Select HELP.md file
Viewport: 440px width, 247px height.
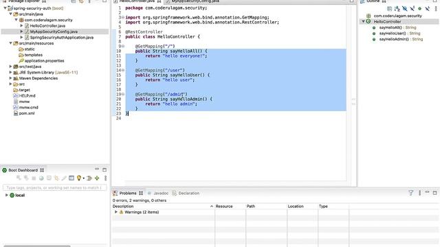(x=27, y=96)
